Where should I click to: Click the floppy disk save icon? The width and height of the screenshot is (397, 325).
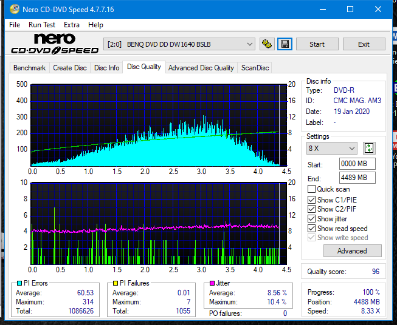pyautogui.click(x=285, y=44)
